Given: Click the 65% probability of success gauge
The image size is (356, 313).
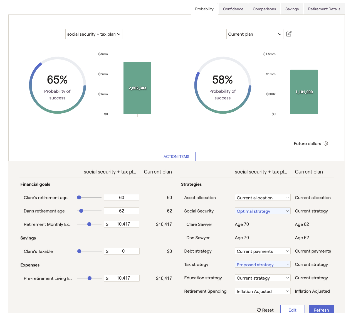Looking at the screenshot, I should pos(58,85).
